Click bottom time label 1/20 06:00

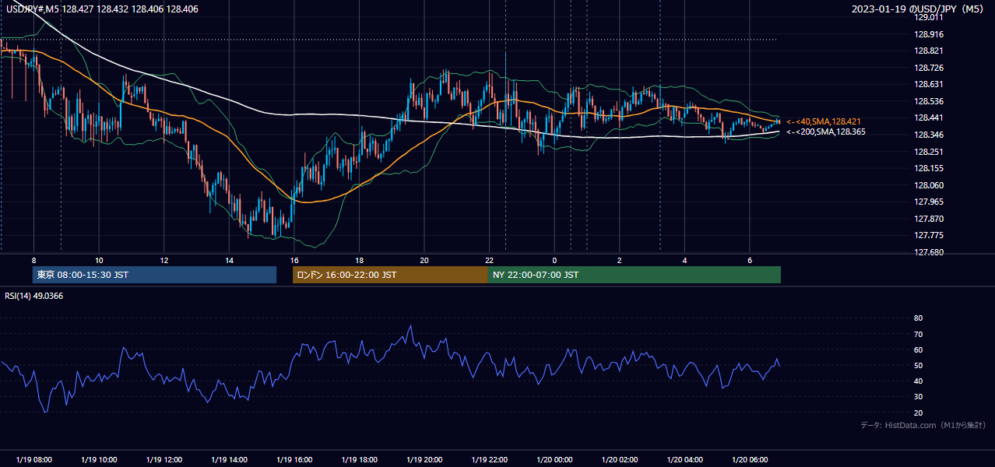click(750, 460)
